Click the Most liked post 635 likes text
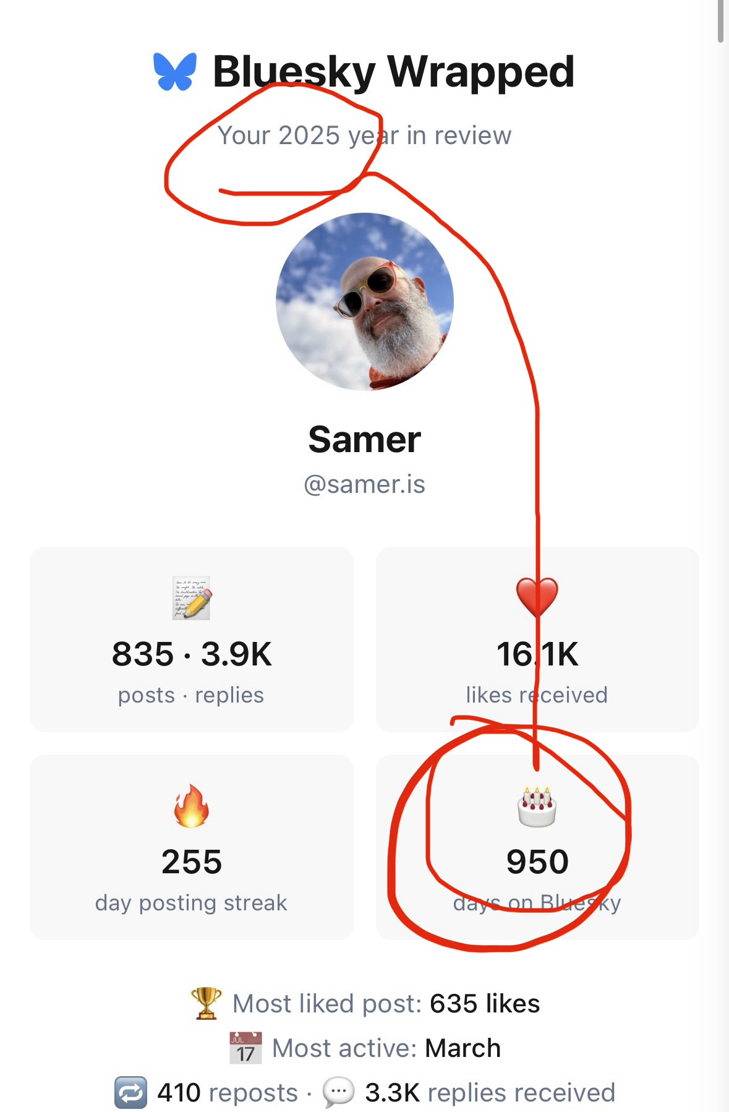 click(386, 1003)
